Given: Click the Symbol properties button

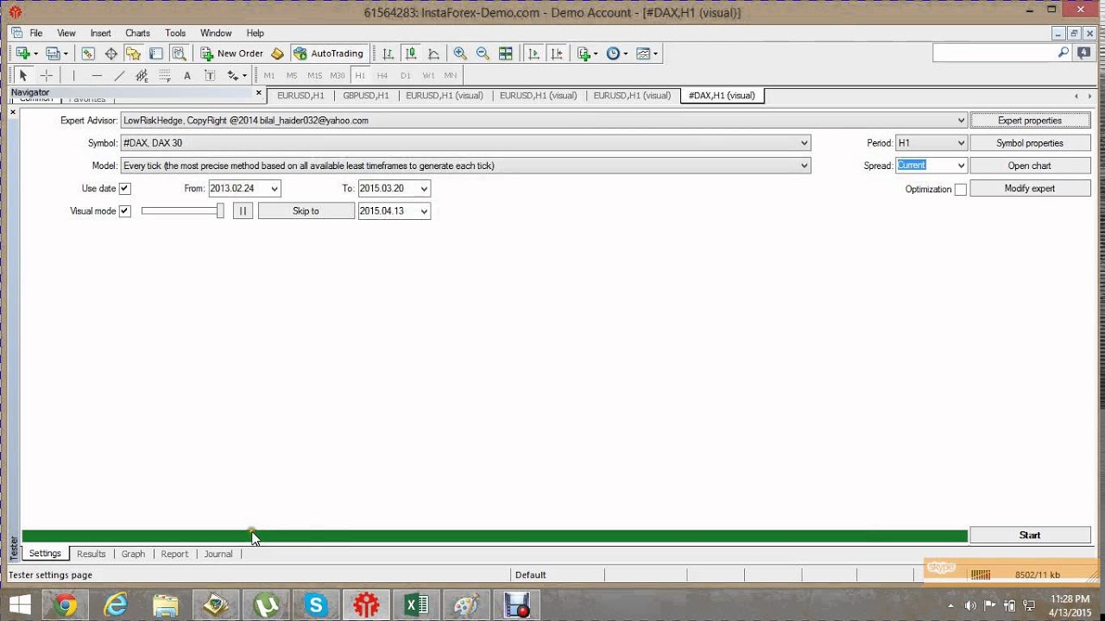Looking at the screenshot, I should 1030,143.
